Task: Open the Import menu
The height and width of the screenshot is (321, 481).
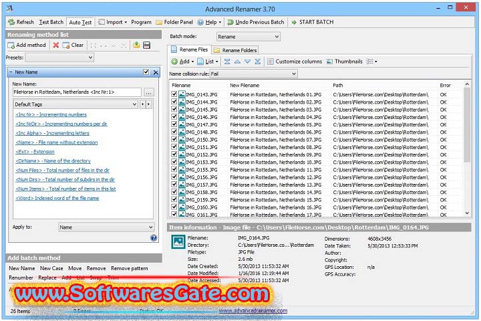Action: [113, 22]
